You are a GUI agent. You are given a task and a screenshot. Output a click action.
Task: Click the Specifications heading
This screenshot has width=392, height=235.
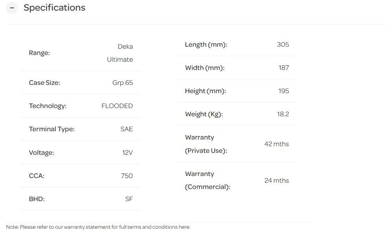54,8
